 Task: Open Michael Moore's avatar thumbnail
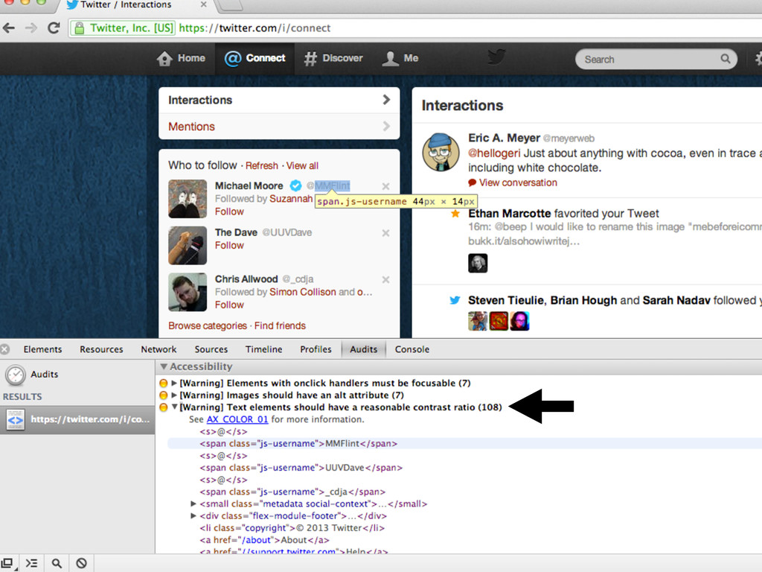(188, 198)
